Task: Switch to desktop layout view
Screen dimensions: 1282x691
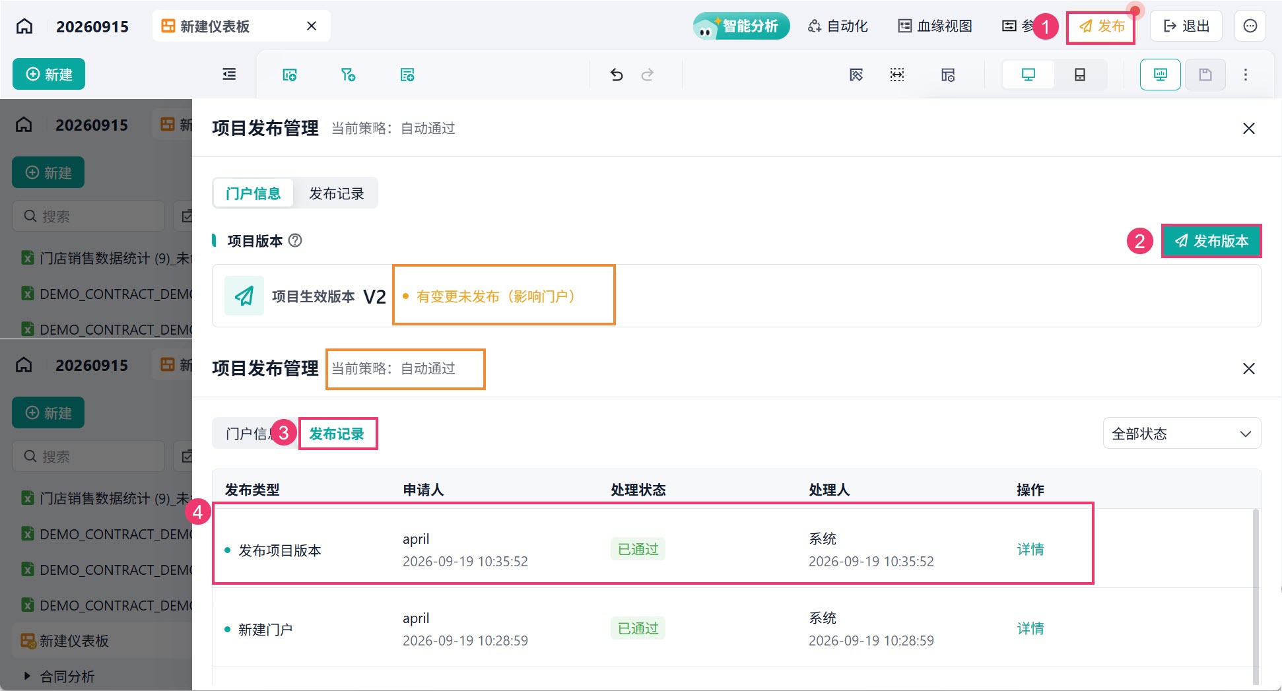Action: point(1029,75)
